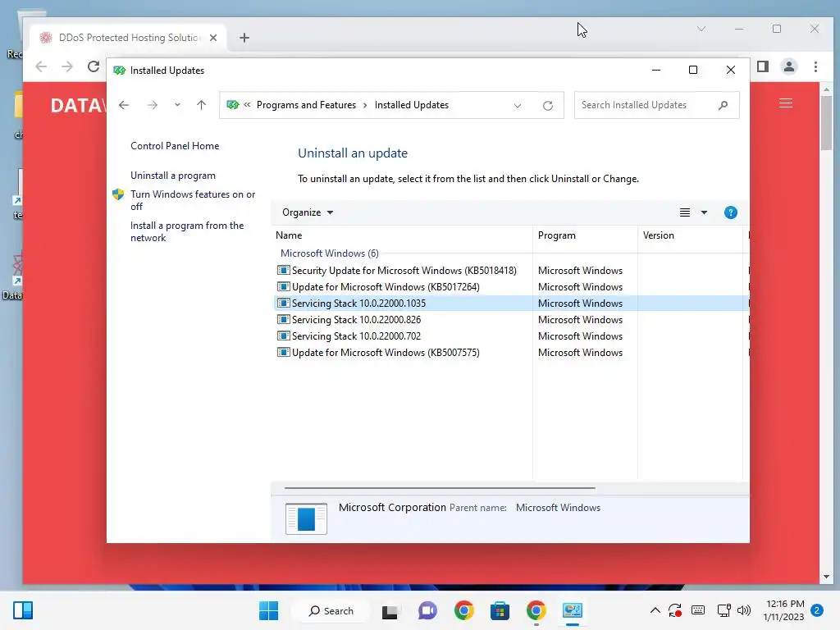840x630 pixels.
Task: Open a new tab in Chrome
Action: point(244,38)
